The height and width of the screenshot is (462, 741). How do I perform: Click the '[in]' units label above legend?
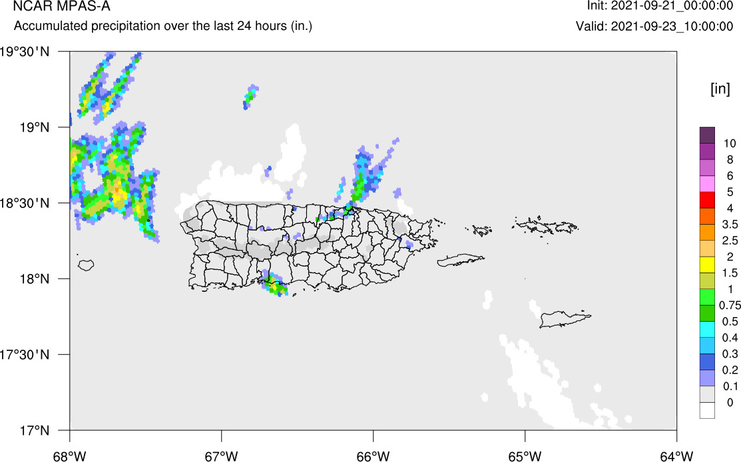720,88
